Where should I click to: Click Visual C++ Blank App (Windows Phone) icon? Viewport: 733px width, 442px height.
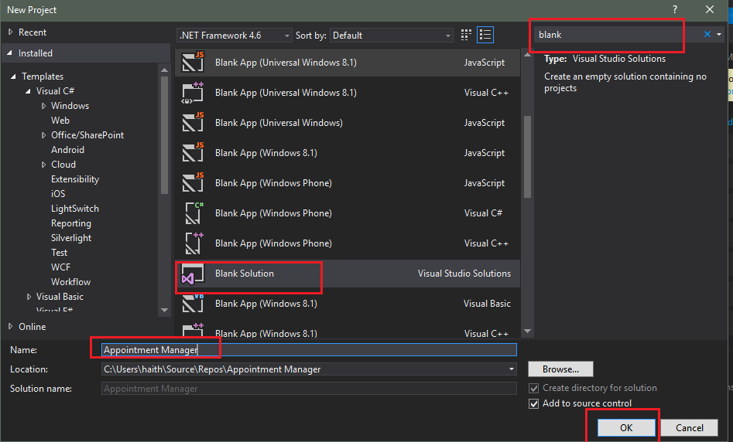tap(193, 243)
